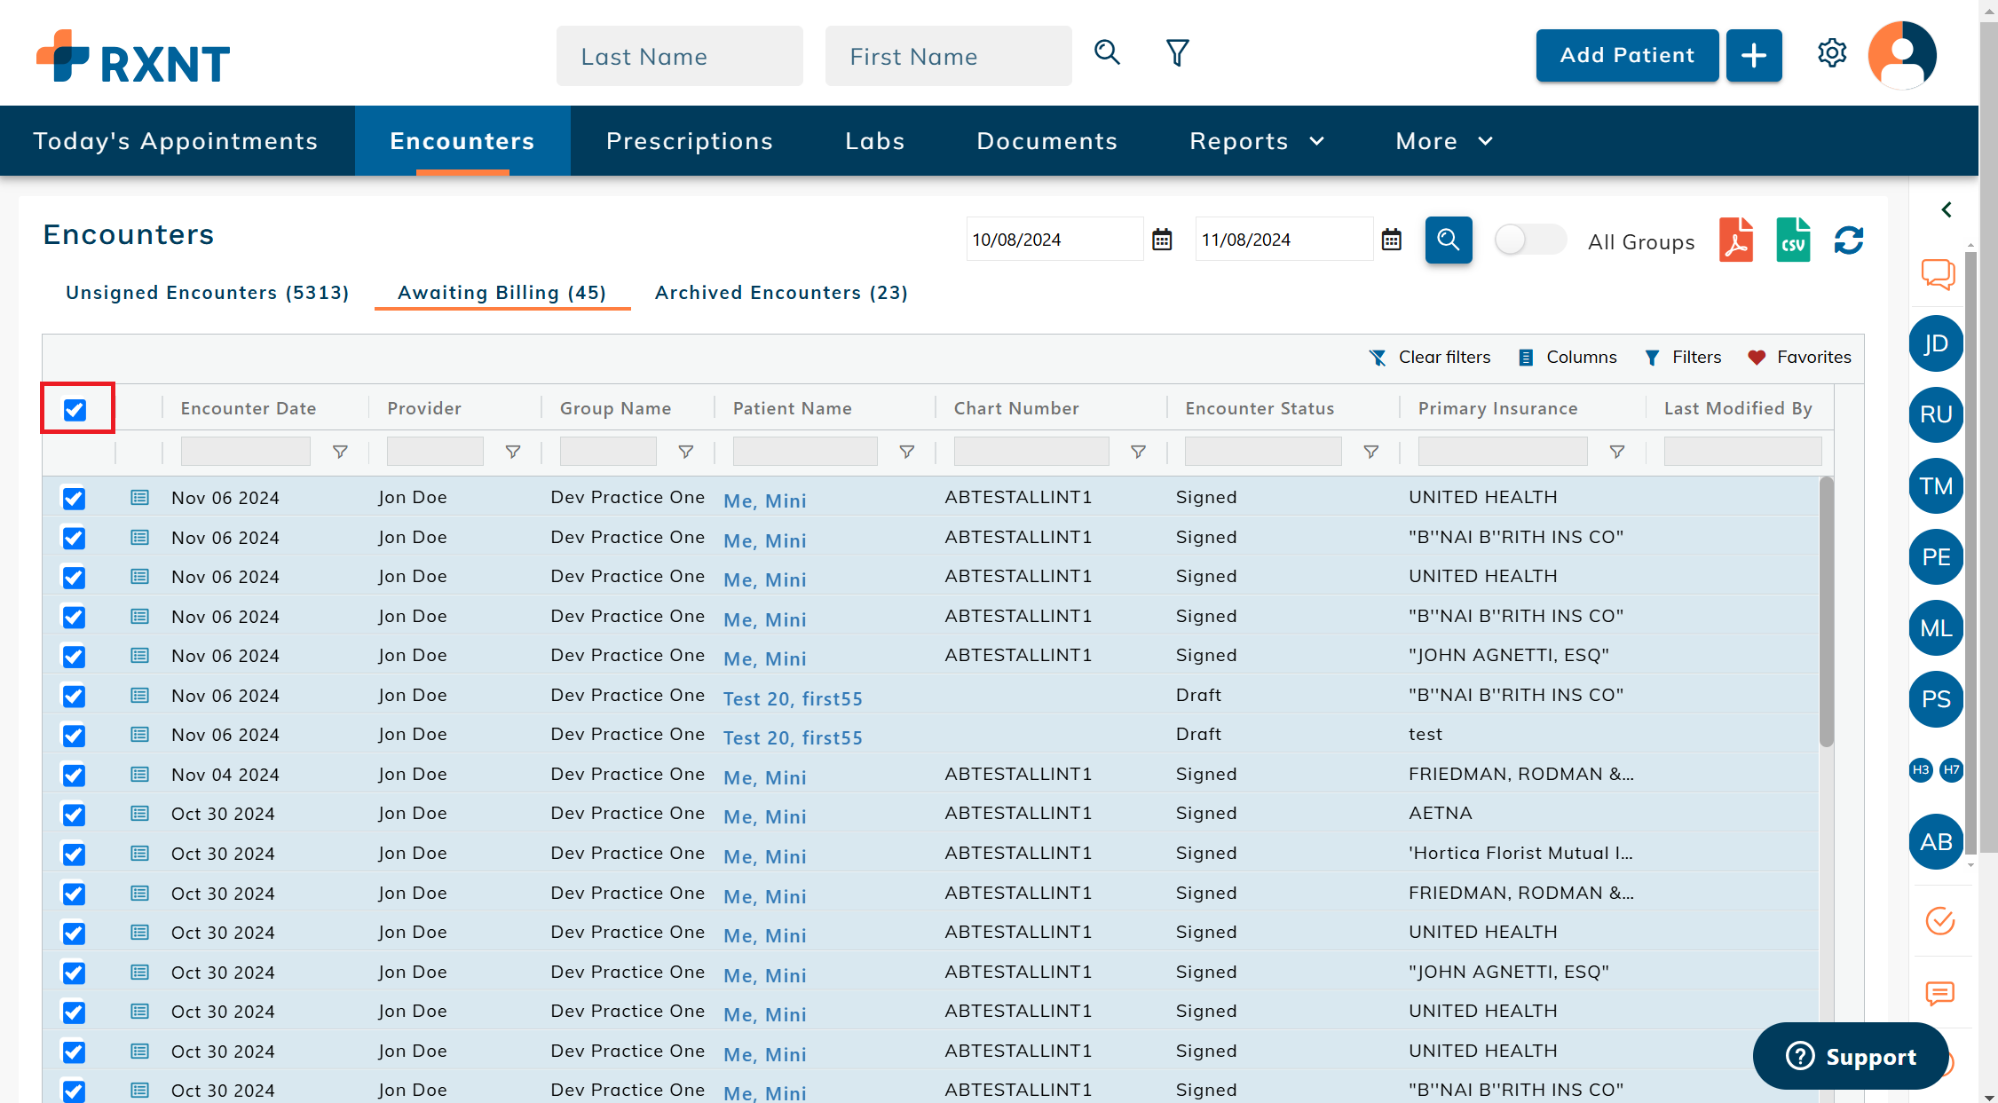1998x1103 pixels.
Task: Click the Add Patient button
Action: pyautogui.click(x=1627, y=56)
